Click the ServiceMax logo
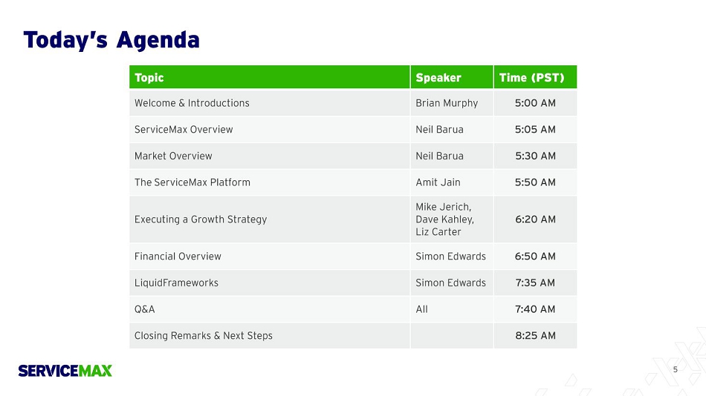 pos(65,370)
